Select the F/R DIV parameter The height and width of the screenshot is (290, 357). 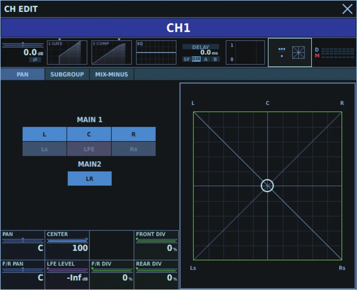112,275
